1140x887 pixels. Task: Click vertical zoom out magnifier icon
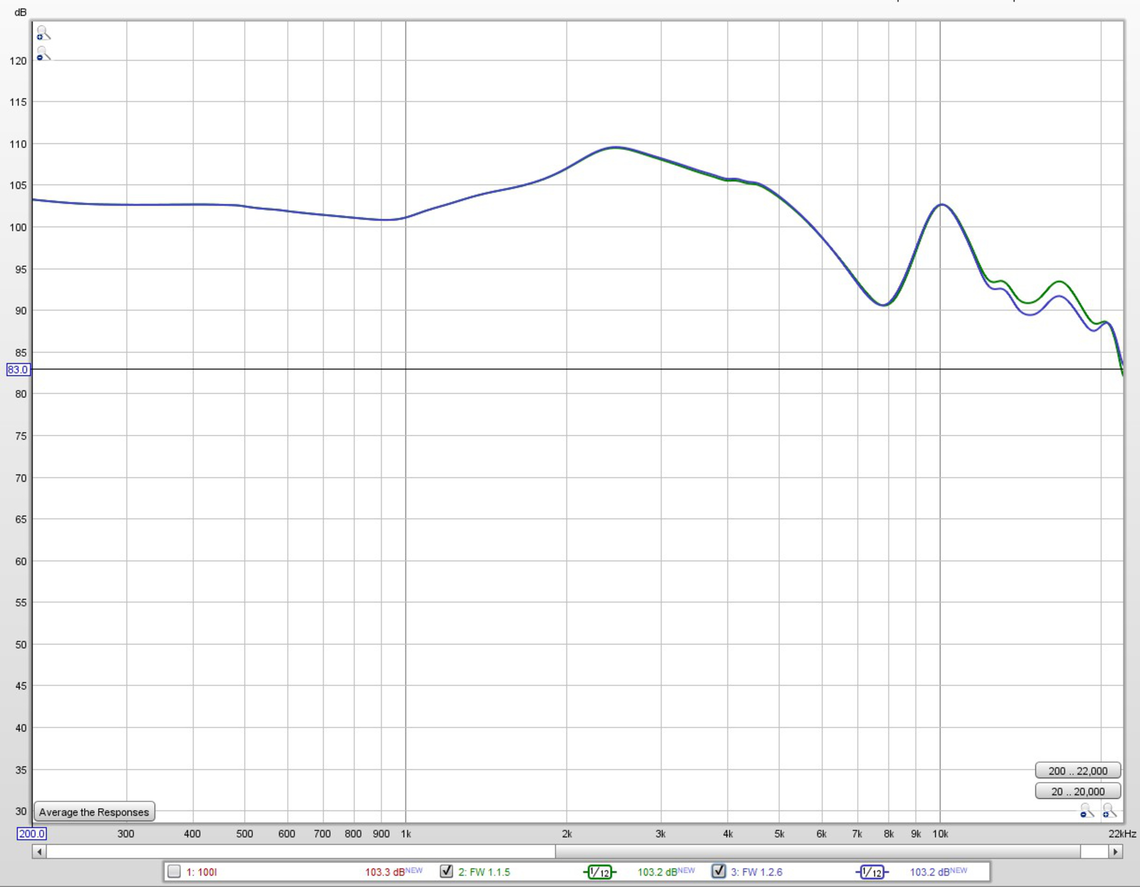(43, 54)
